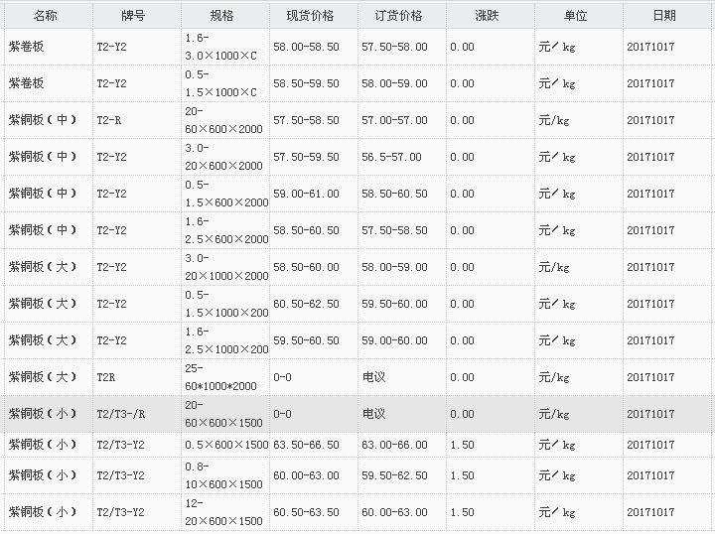Select the 涨跌 column header
The width and height of the screenshot is (715, 534).
[x=487, y=16]
